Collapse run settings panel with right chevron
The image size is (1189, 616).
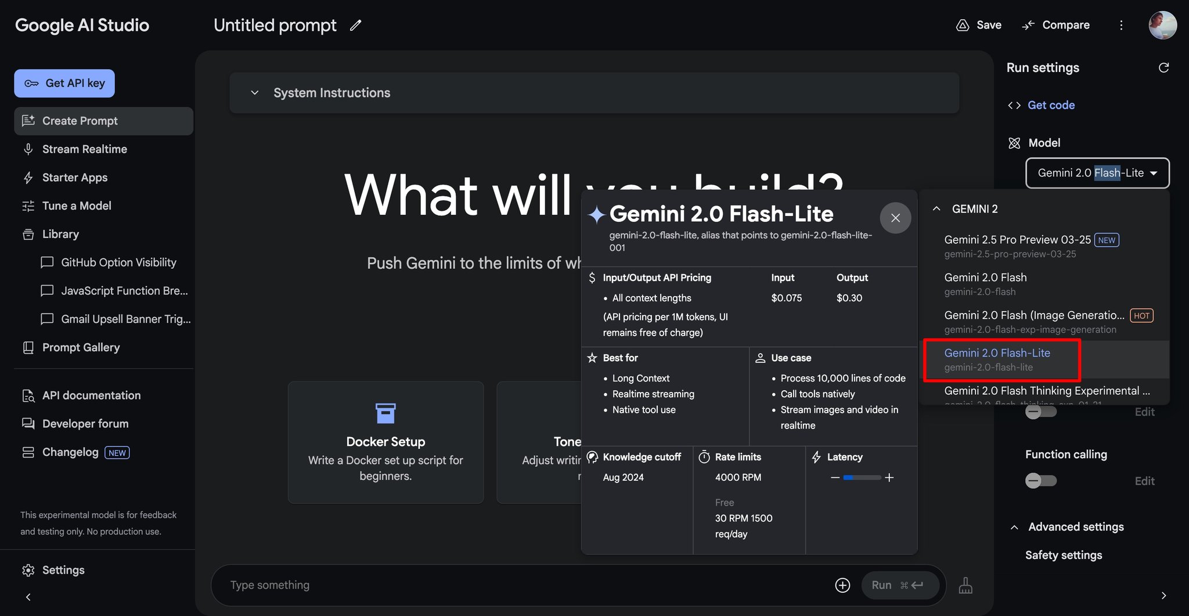1163,596
